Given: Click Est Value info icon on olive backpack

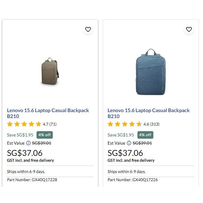Looking at the screenshot, I should click(x=28, y=143).
